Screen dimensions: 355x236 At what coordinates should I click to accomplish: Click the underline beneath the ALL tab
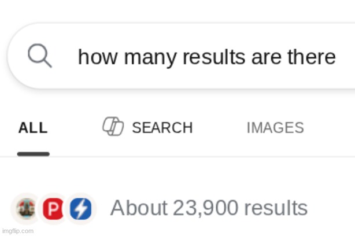33,154
